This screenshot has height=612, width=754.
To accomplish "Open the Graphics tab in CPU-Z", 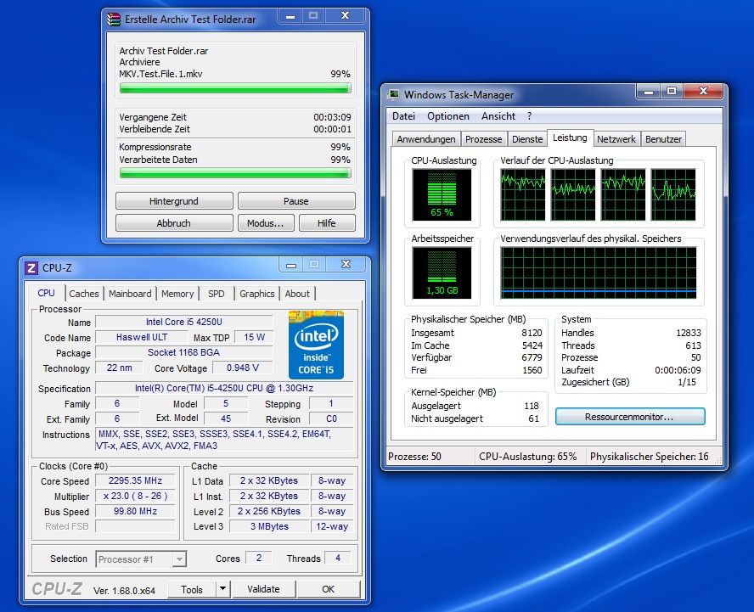I will coord(256,294).
